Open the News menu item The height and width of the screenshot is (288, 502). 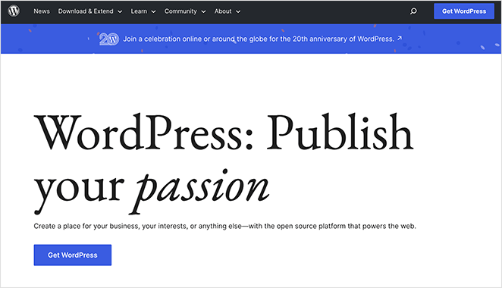pos(42,11)
